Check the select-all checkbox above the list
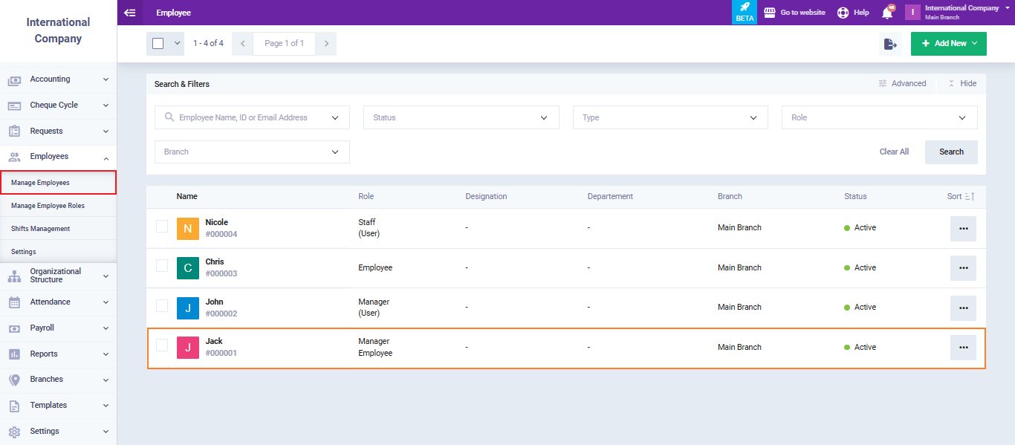This screenshot has width=1015, height=445. pyautogui.click(x=158, y=43)
